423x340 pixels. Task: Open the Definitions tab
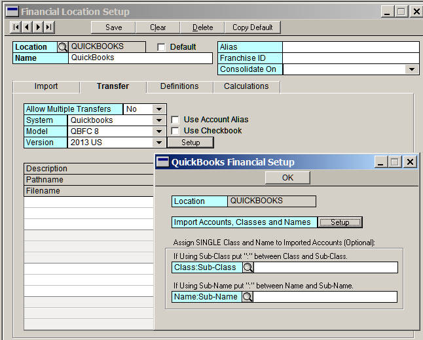[x=179, y=86]
